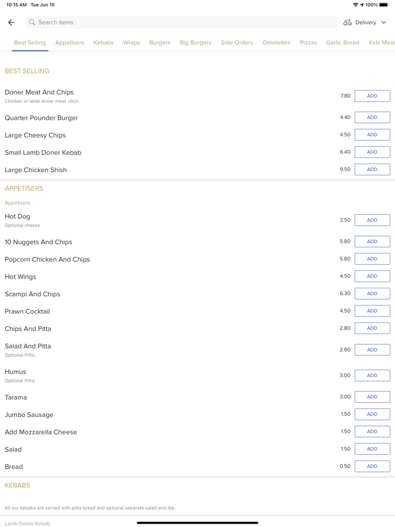Image resolution: width=395 pixels, height=527 pixels.
Task: Open the Big Burgers tab
Action: coord(196,43)
